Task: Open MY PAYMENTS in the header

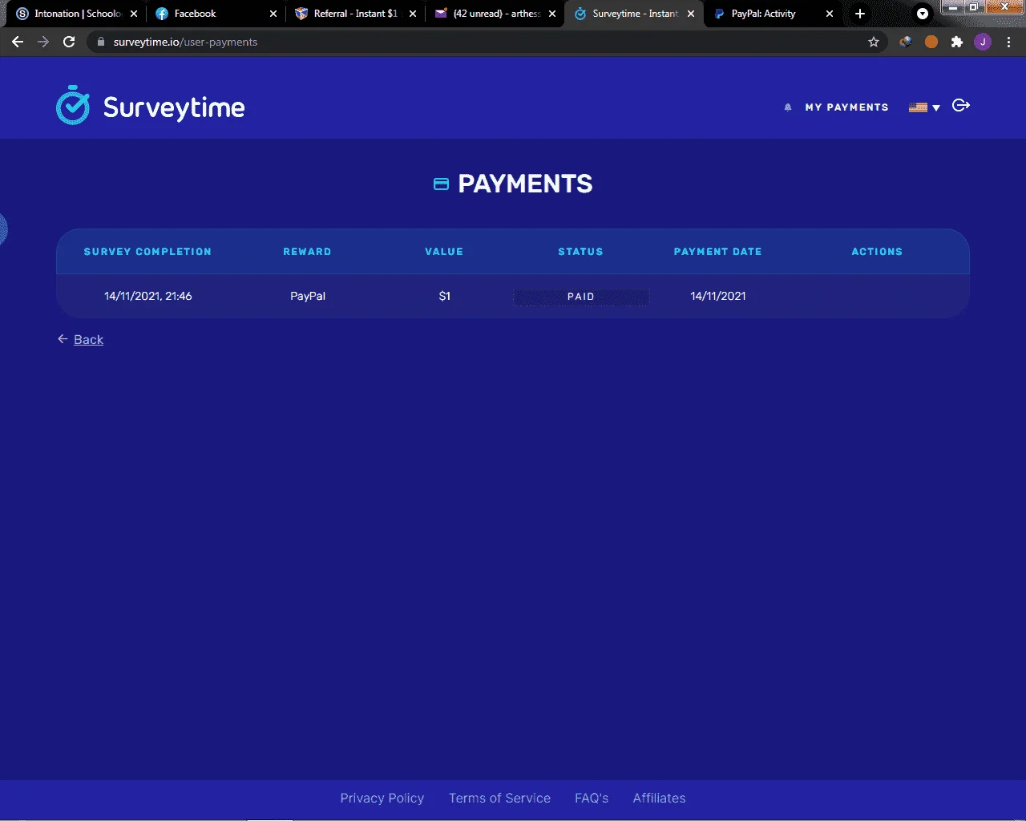Action: click(x=846, y=107)
